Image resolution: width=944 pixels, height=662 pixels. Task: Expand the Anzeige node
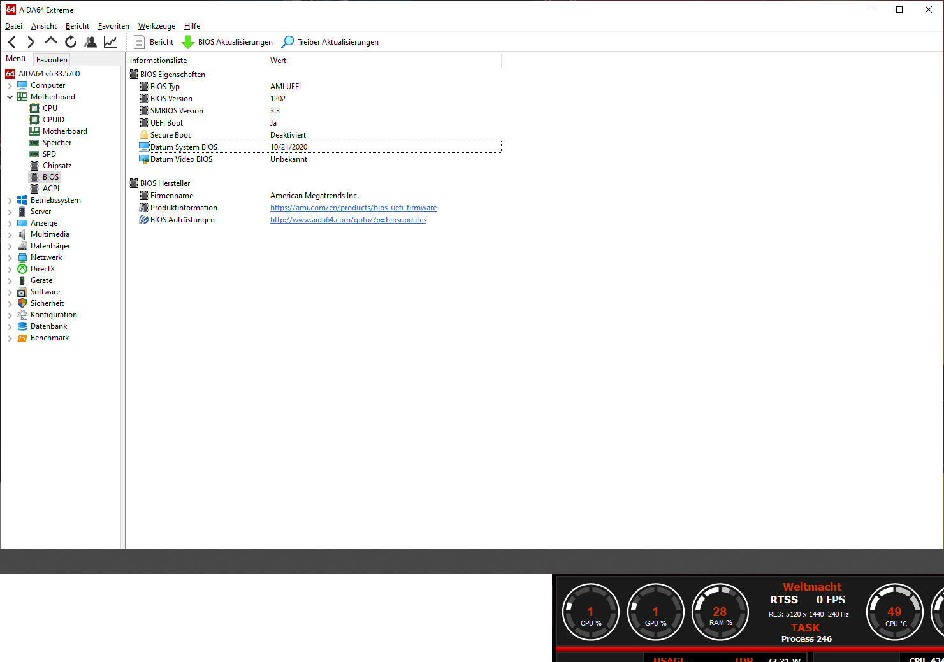[10, 223]
